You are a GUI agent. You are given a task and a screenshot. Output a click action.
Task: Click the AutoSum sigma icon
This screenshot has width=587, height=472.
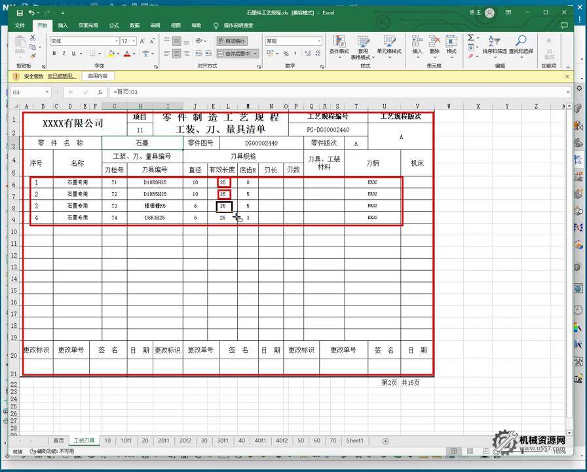[x=470, y=38]
